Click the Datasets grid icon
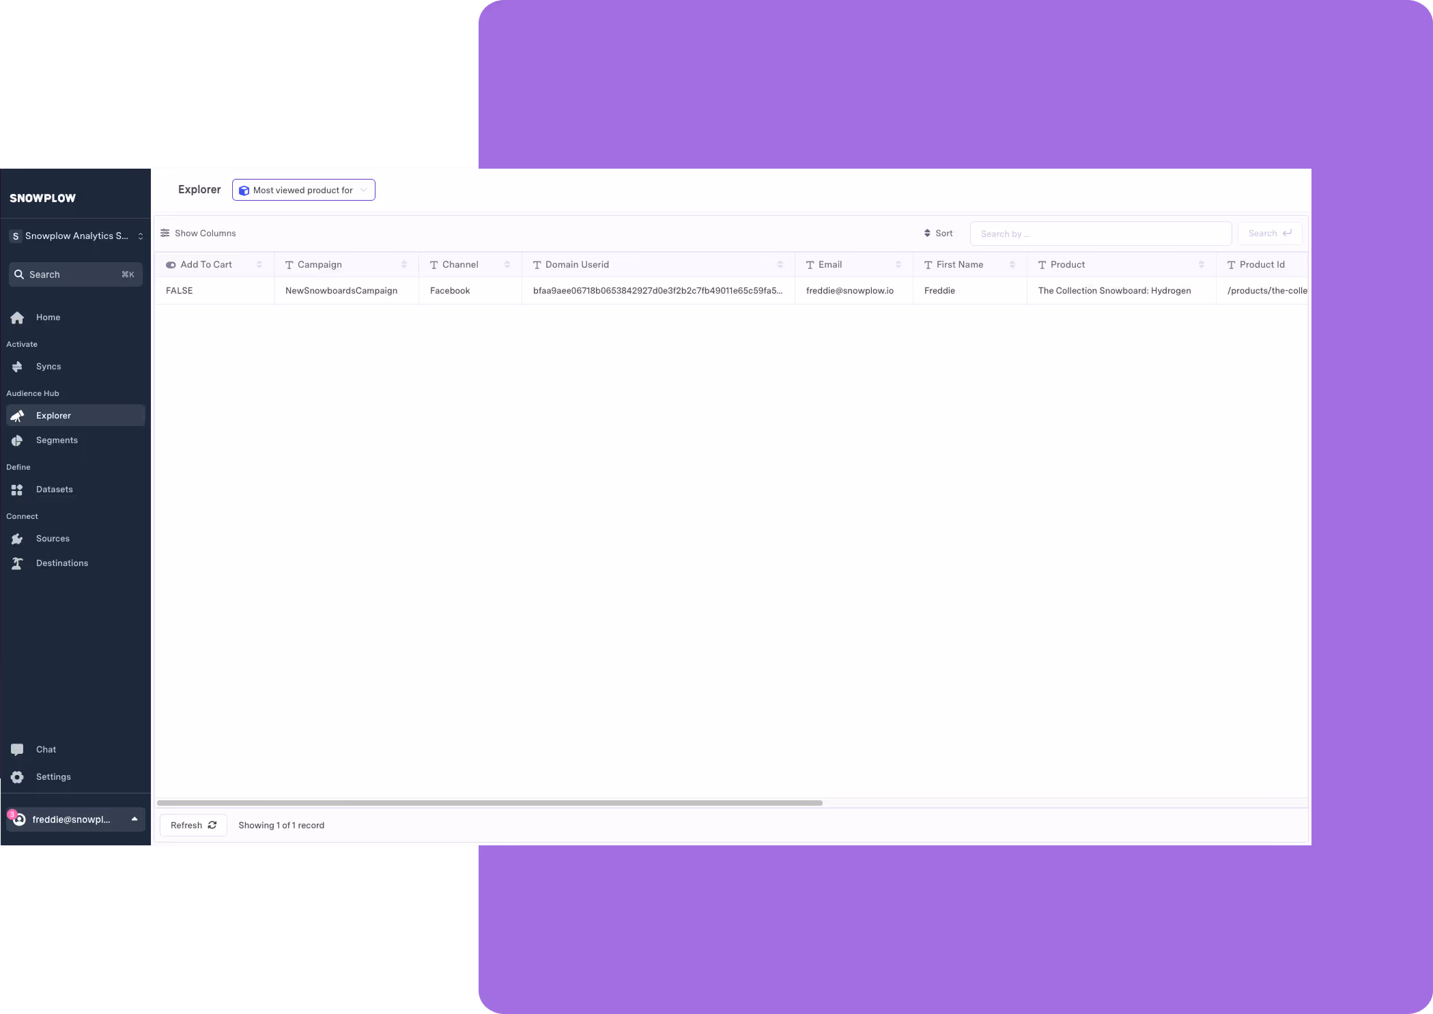 (17, 490)
